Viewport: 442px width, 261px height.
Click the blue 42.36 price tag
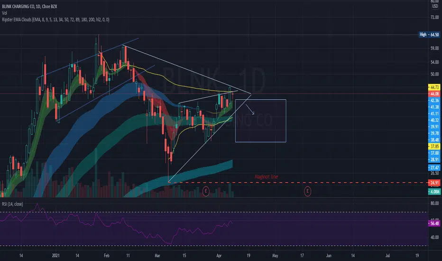click(434, 101)
